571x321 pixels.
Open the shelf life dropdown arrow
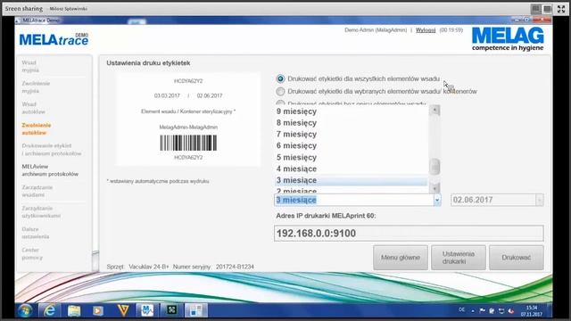click(437, 200)
